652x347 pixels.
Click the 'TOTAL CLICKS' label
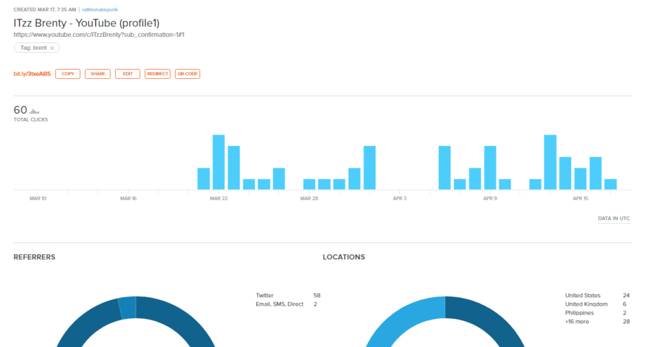point(31,120)
